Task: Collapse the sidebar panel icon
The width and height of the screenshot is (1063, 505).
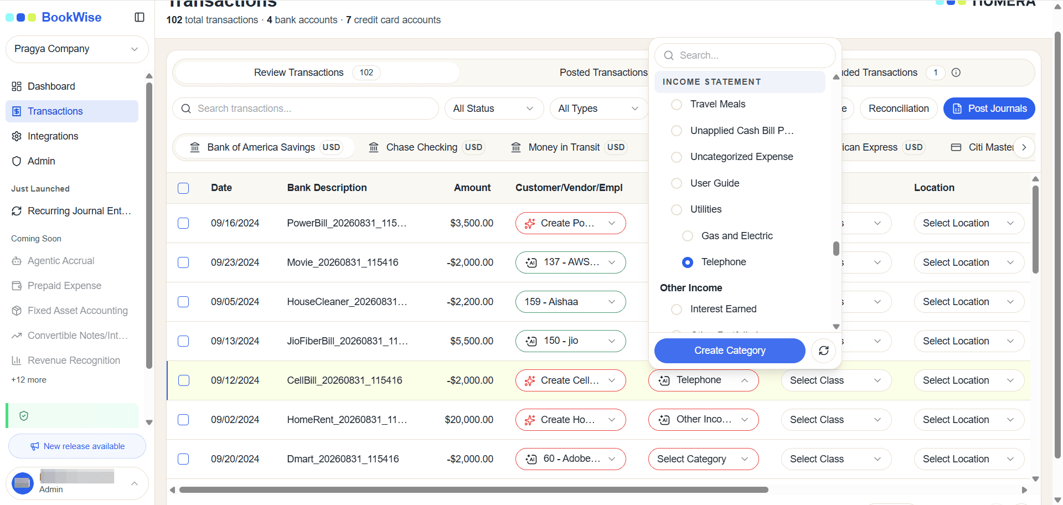Action: pos(140,17)
